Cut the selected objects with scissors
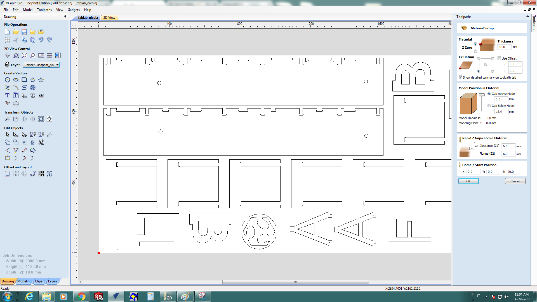 (x=16, y=40)
